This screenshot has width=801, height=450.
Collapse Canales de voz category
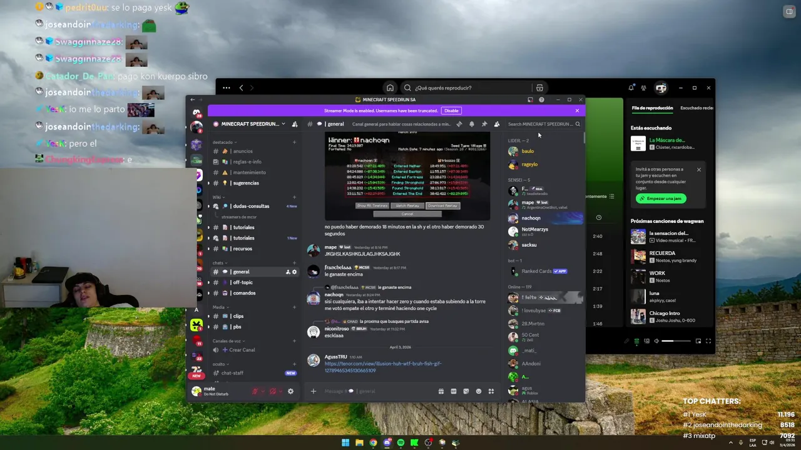(x=227, y=341)
